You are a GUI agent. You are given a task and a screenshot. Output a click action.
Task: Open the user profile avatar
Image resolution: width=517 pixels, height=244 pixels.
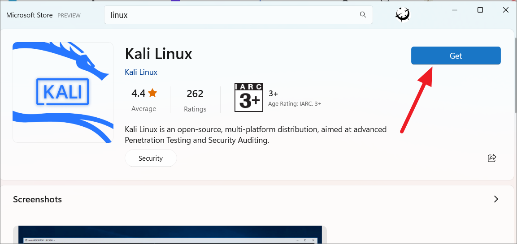click(x=403, y=15)
